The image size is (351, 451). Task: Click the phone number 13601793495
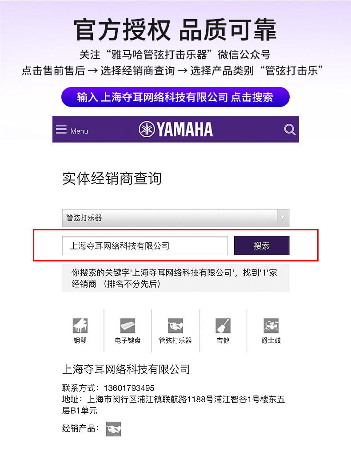[x=129, y=388]
